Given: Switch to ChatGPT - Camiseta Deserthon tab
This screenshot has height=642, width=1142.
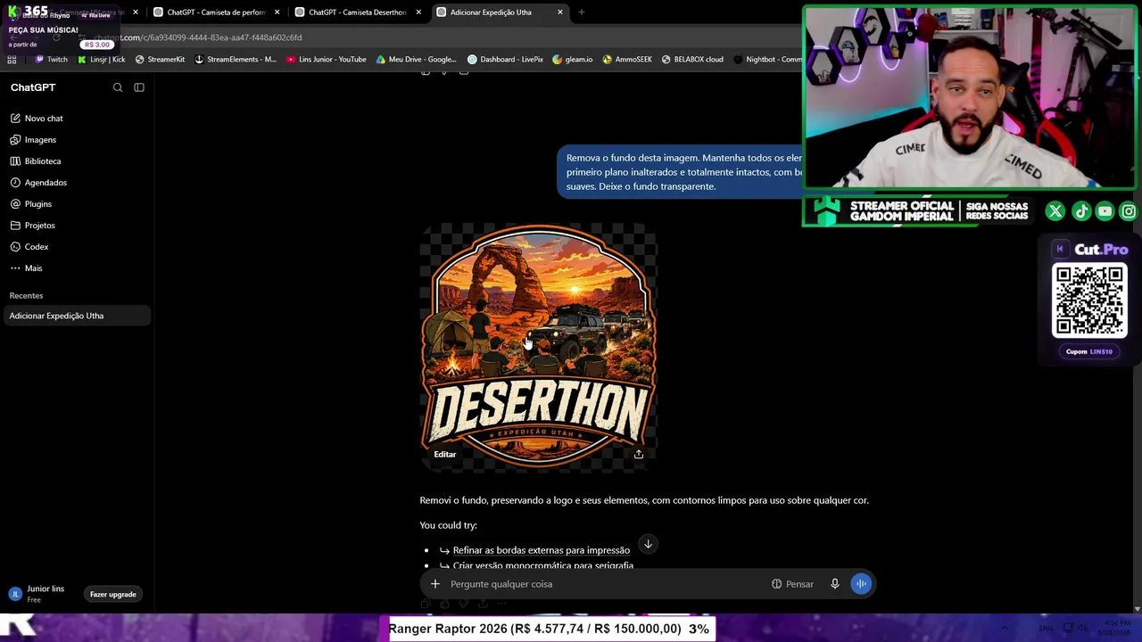Looking at the screenshot, I should coord(358,12).
